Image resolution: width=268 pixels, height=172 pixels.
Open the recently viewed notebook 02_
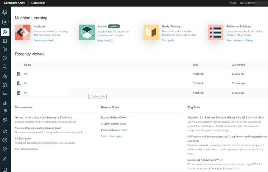point(26,73)
